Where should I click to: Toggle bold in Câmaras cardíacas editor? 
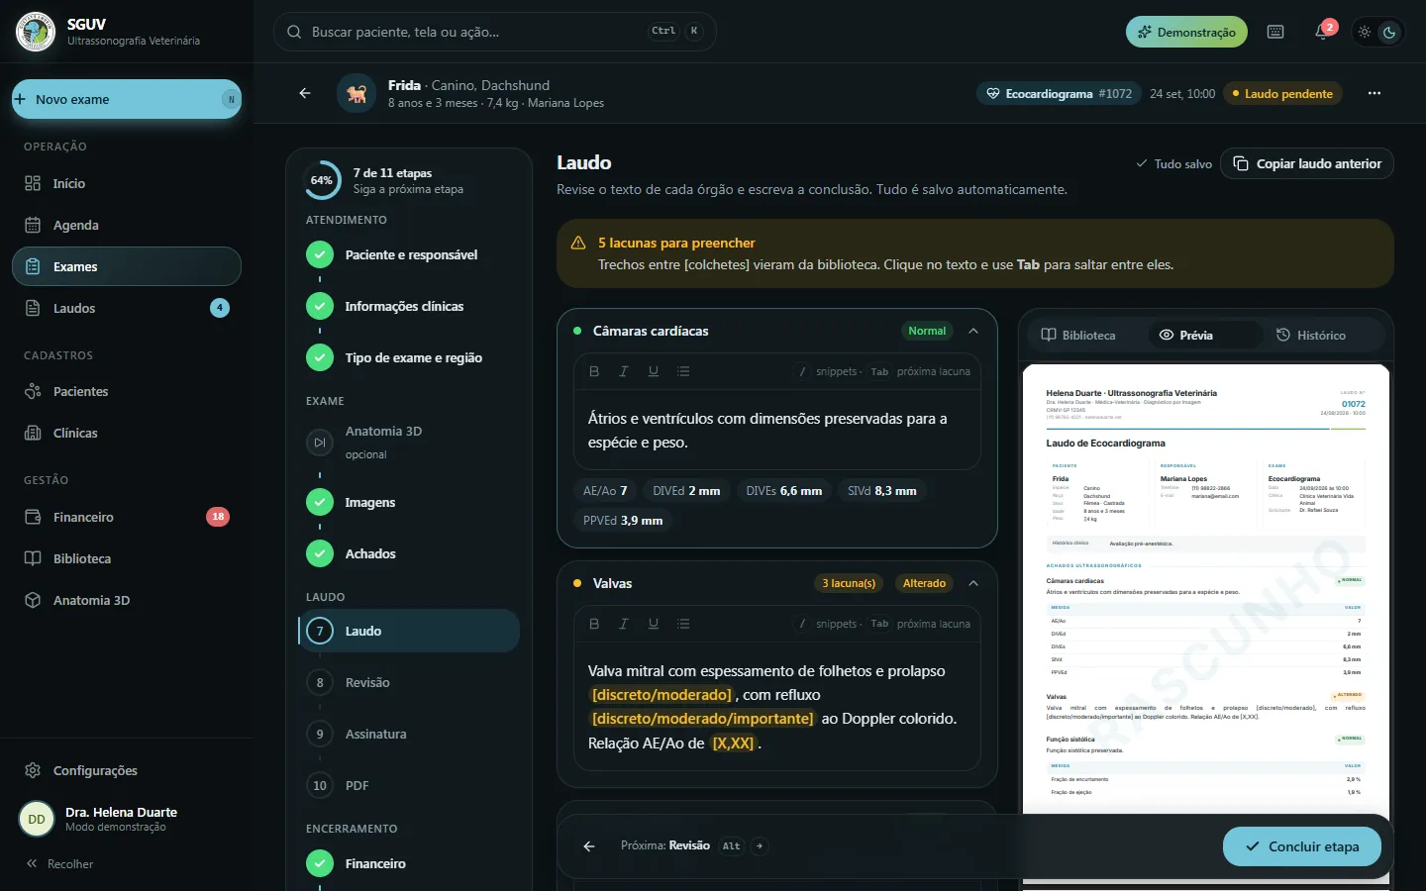click(594, 371)
